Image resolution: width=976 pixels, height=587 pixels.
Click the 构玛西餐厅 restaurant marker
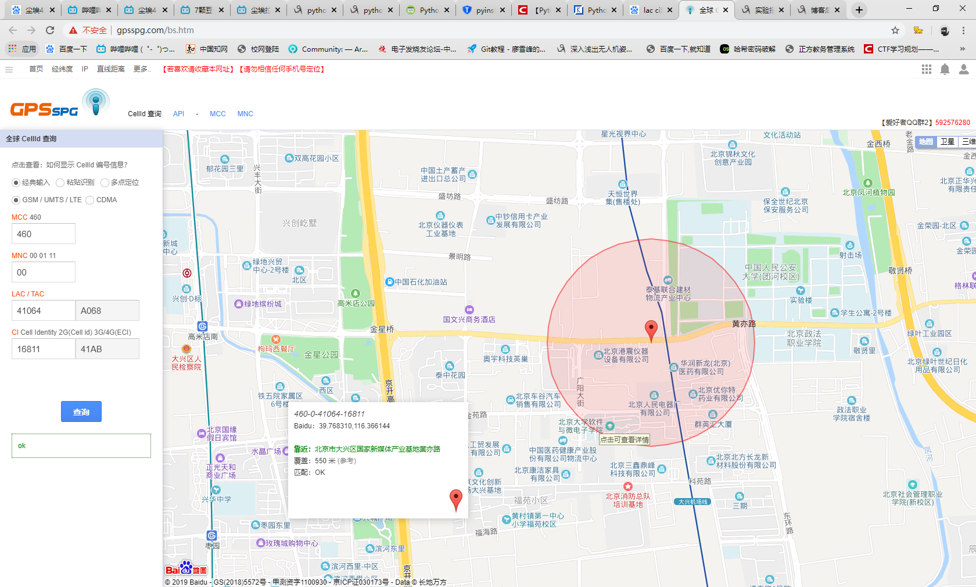coord(276,339)
